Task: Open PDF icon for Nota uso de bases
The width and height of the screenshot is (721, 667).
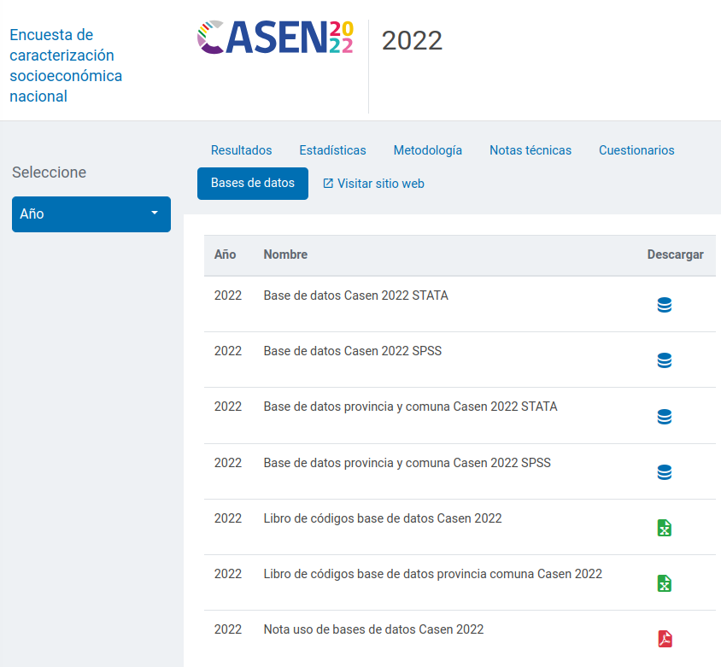Action: [664, 639]
